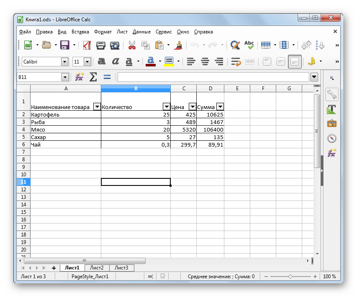Image resolution: width=357 pixels, height=297 pixels.
Task: Toggle italic formatting
Action: pos(116,61)
